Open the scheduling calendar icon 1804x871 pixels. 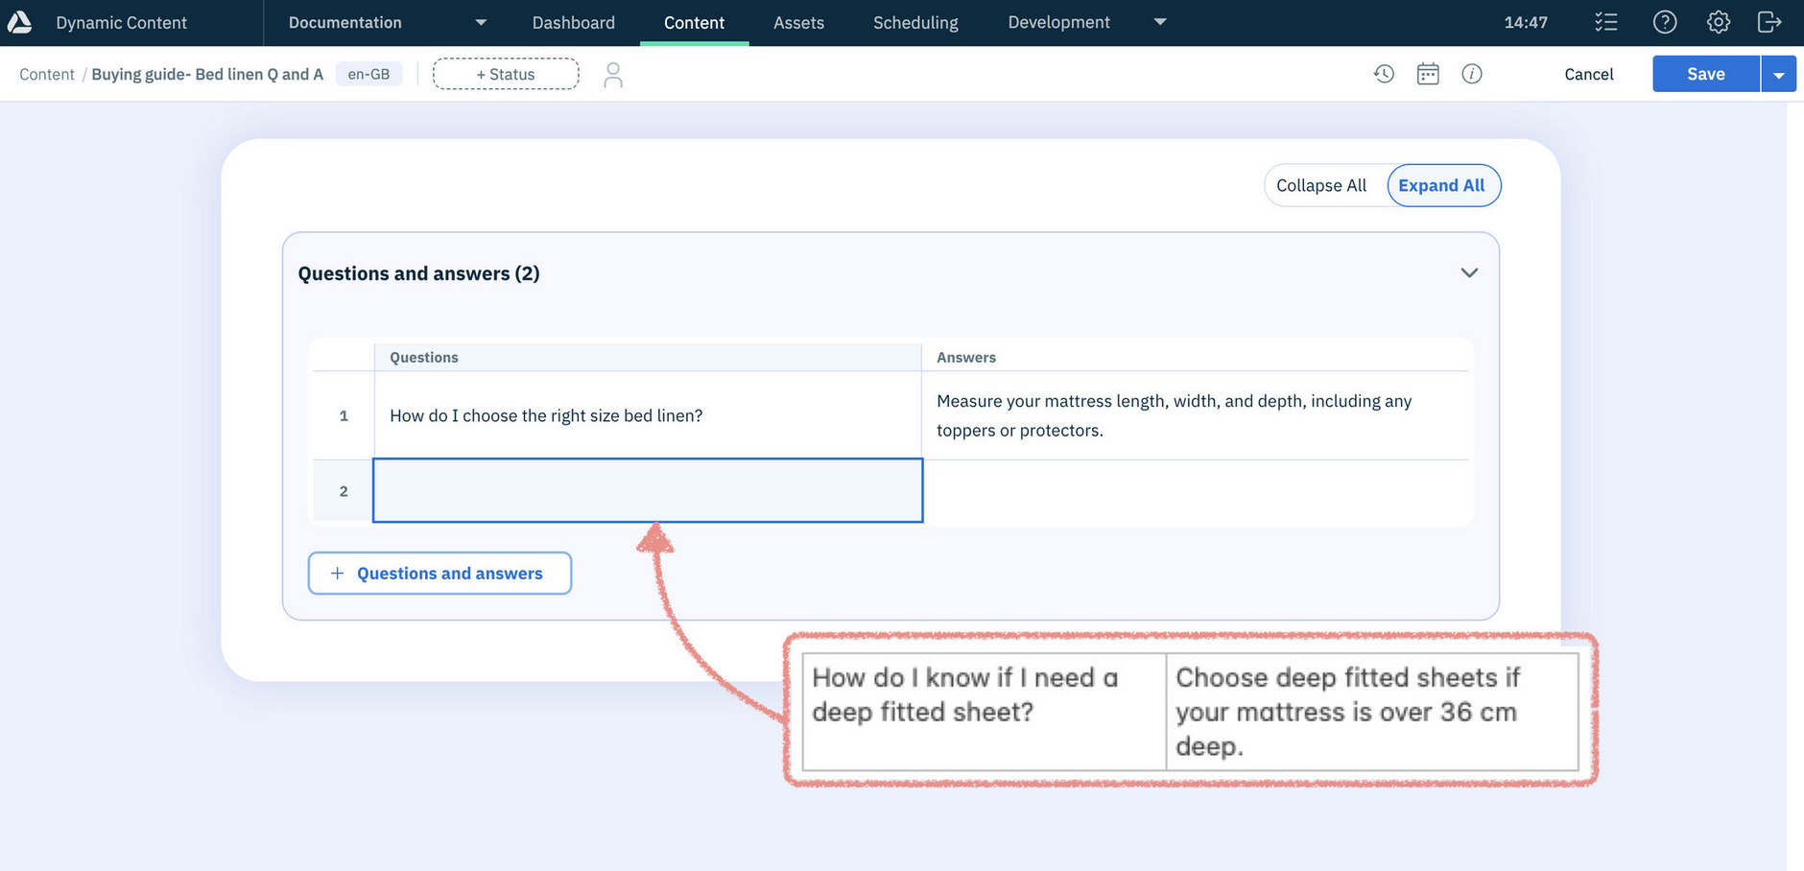coord(1428,74)
